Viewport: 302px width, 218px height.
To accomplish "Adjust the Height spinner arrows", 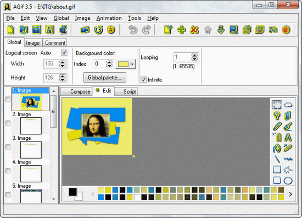I will (x=63, y=78).
